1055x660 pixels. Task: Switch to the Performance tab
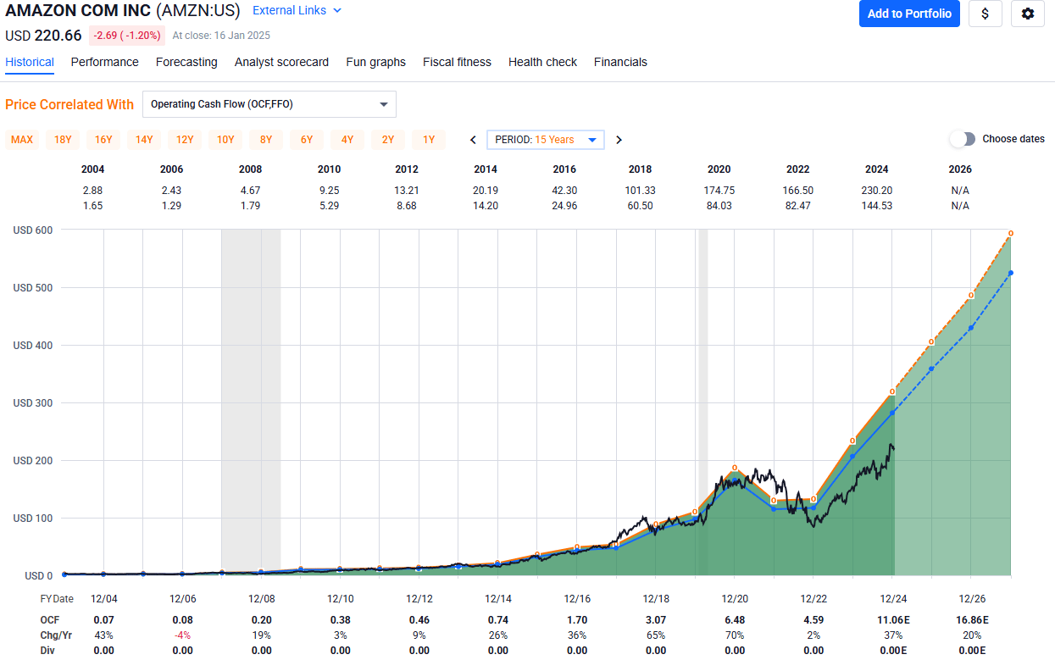104,62
